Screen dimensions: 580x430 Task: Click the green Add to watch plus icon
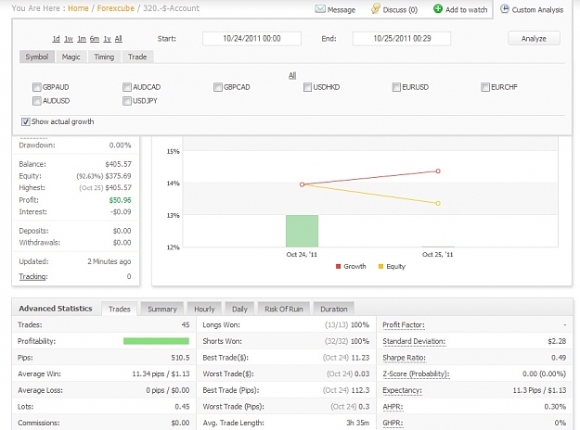tap(438, 8)
